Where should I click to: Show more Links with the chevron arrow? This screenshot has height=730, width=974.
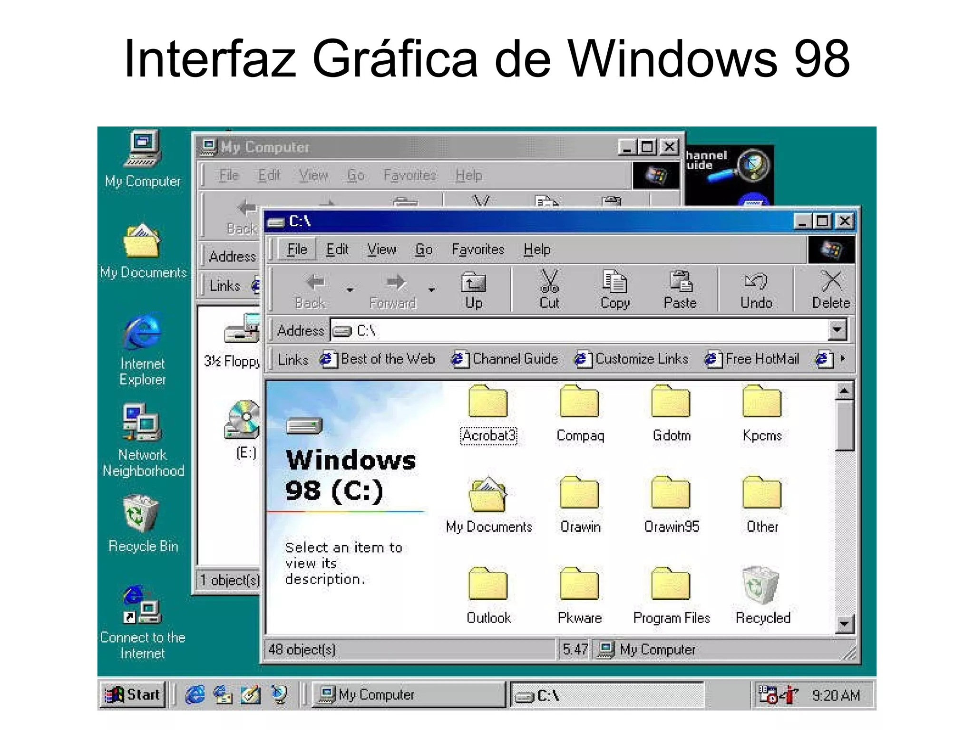point(843,359)
